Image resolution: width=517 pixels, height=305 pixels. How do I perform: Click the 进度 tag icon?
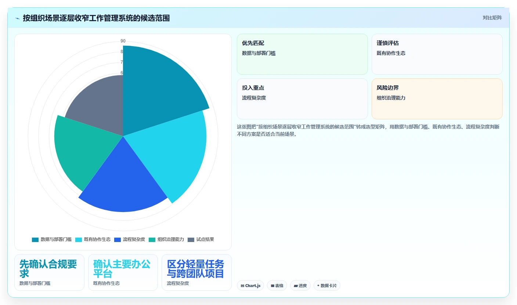tap(296, 286)
